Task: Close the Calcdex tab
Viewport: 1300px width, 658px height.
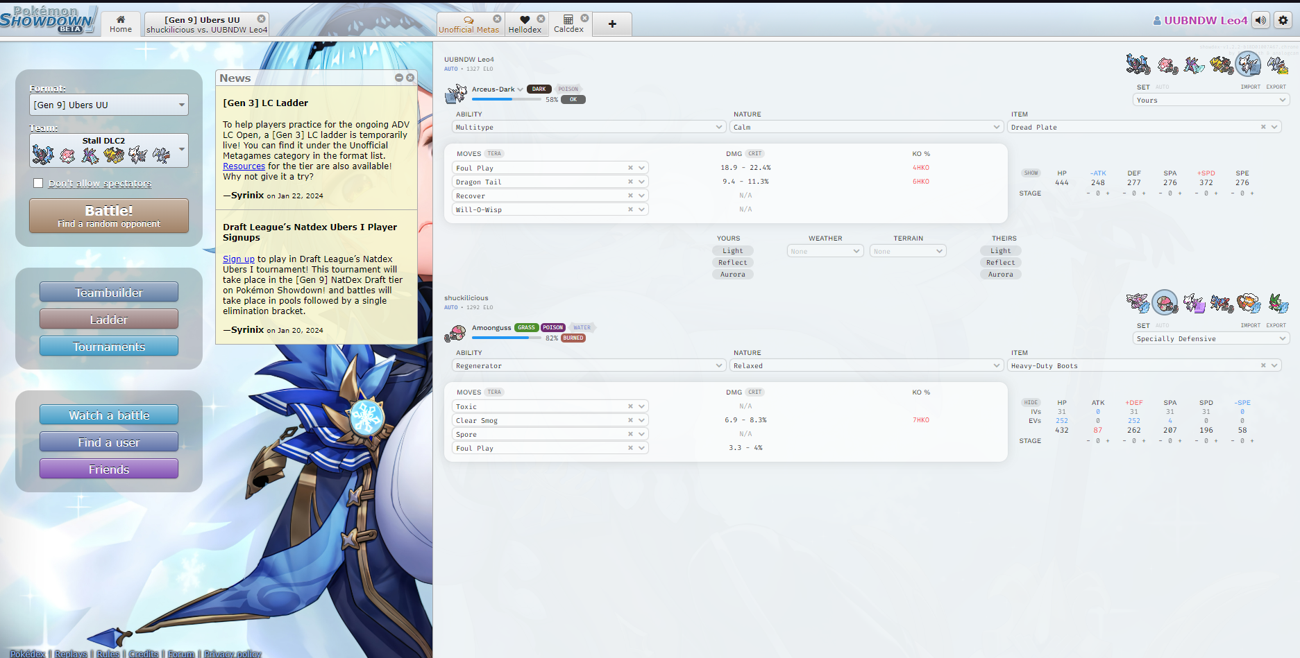Action: click(584, 19)
